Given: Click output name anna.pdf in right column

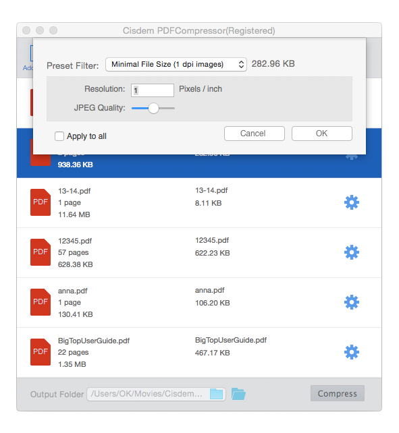Looking at the screenshot, I should click(209, 290).
